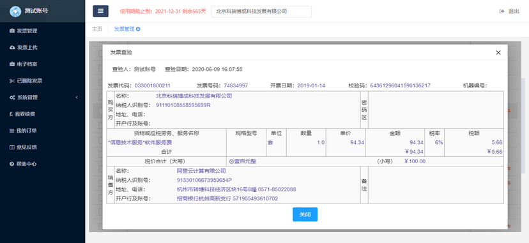Click the 已删除发票 scissors icon
The image size is (529, 243).
point(12,81)
